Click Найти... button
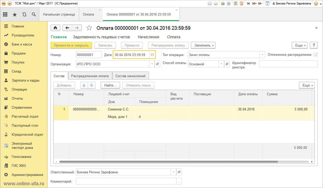 point(110,85)
